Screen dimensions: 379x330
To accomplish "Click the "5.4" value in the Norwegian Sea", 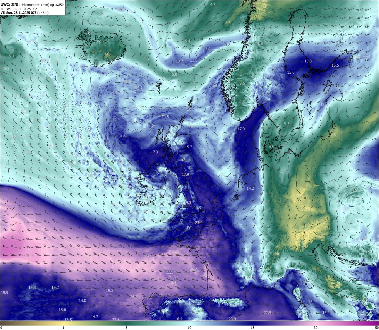I will click(x=187, y=41).
